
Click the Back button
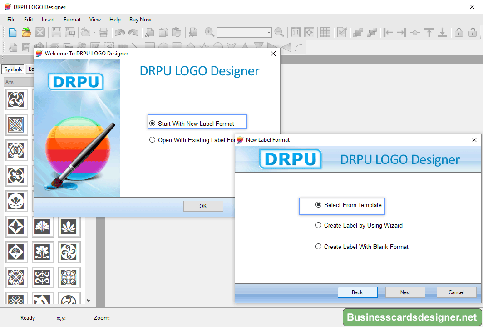357,292
